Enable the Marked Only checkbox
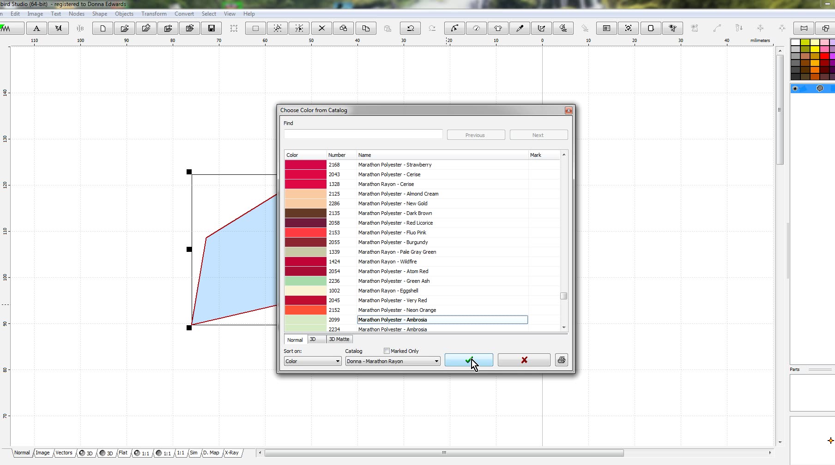The width and height of the screenshot is (835, 465). (x=386, y=351)
